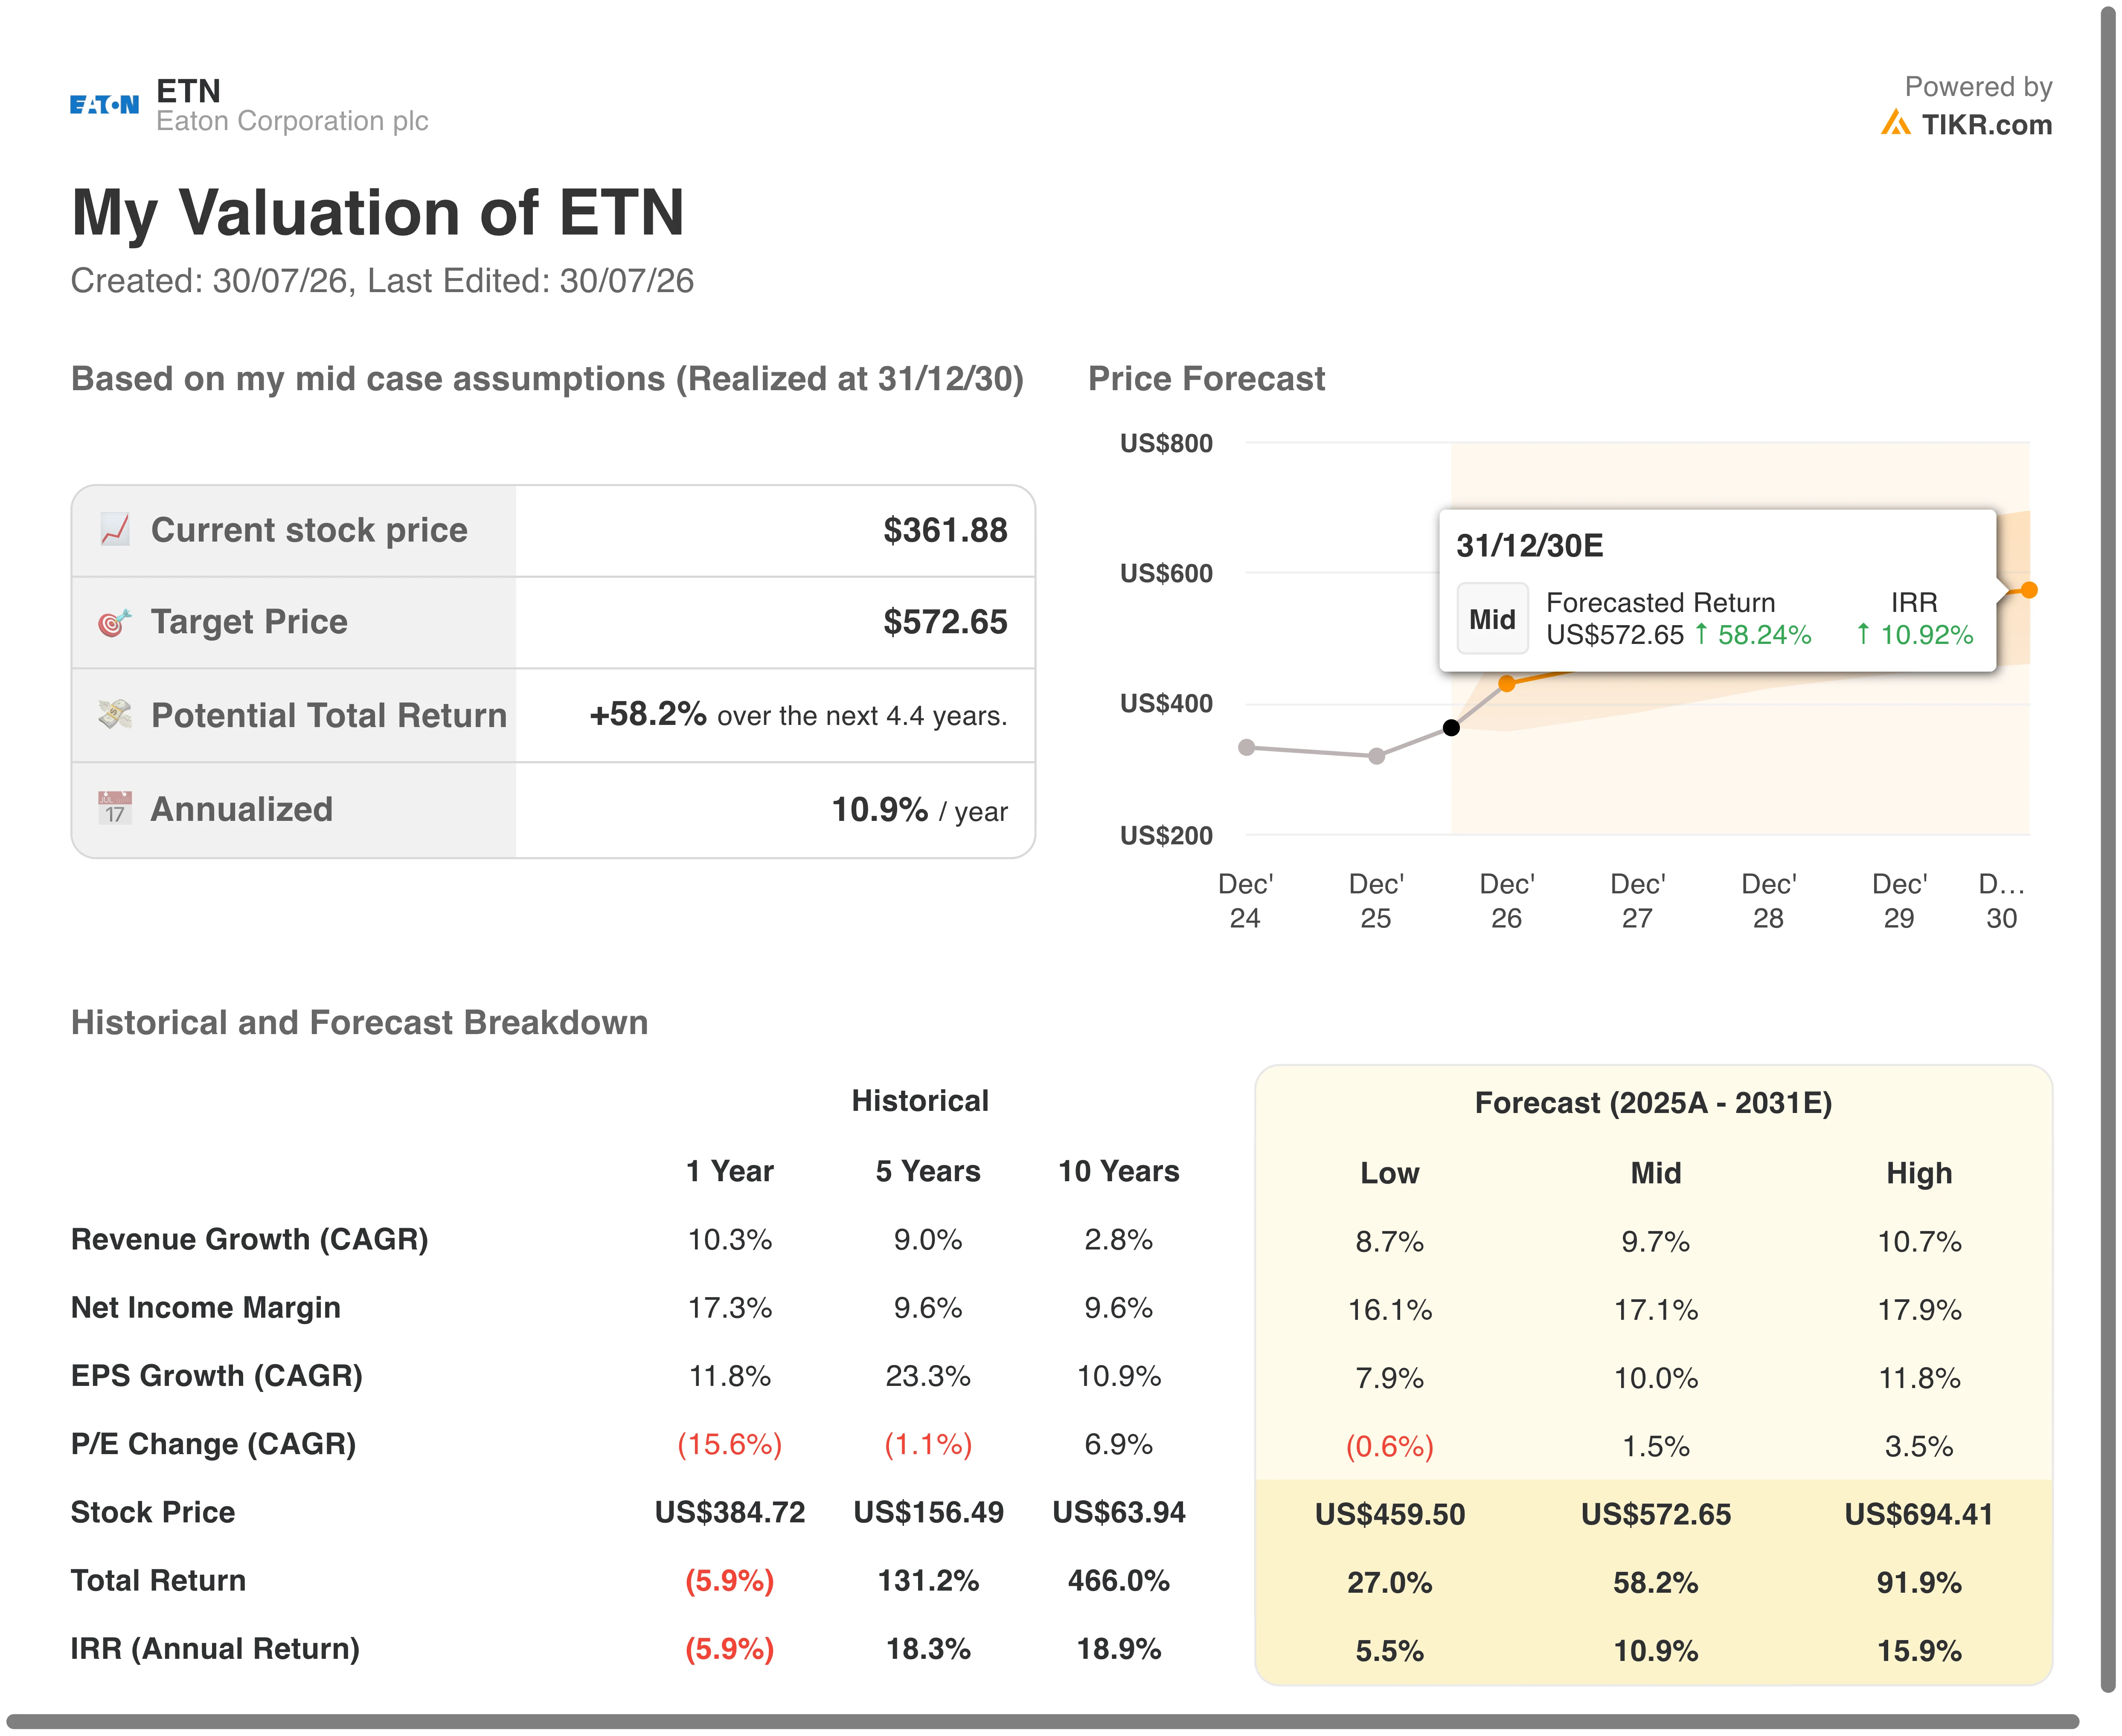Image resolution: width=2122 pixels, height=1736 pixels.
Task: Select the black current-price point on chart
Action: tap(1451, 728)
